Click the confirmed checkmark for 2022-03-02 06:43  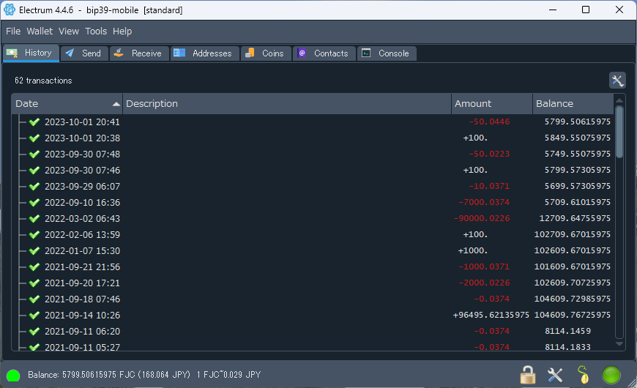click(34, 219)
